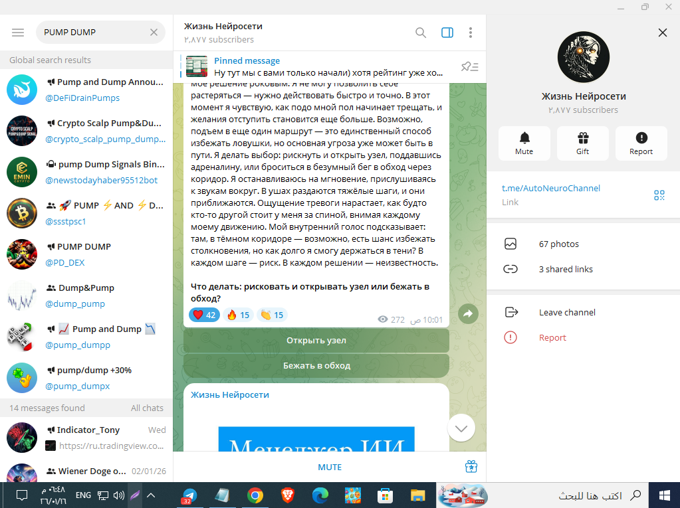
Task: Show the channel QR code
Action: click(659, 195)
